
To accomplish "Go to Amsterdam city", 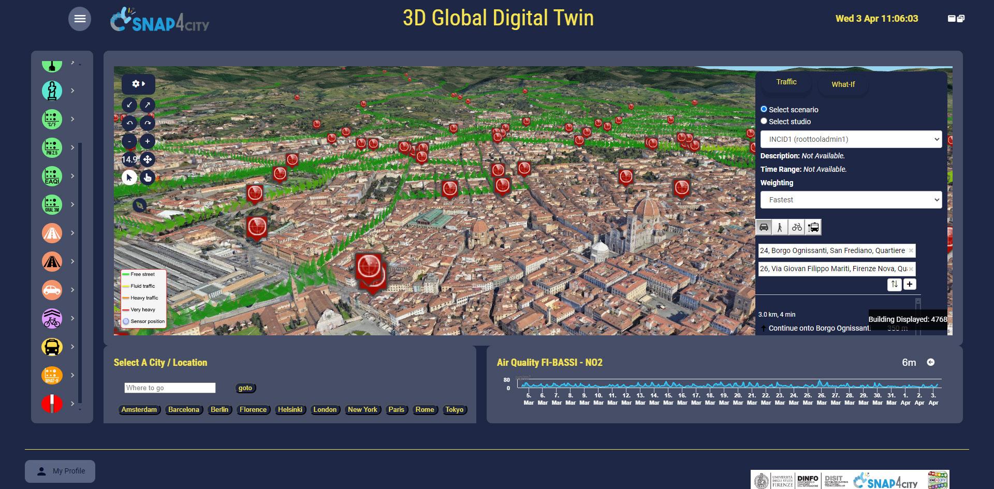I will (x=139, y=410).
